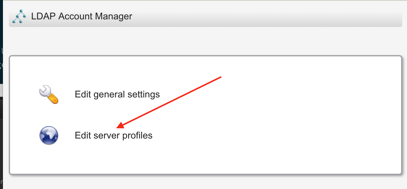This screenshot has height=189, width=407.
Task: Open Edit server profiles
Action: [x=114, y=135]
